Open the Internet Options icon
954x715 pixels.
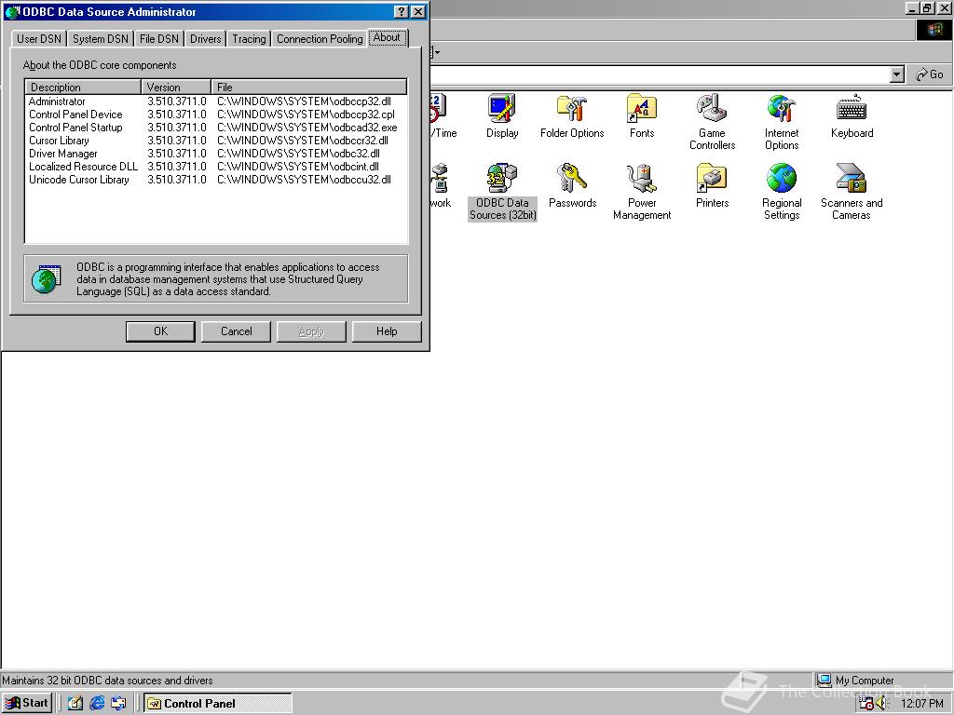tap(782, 122)
